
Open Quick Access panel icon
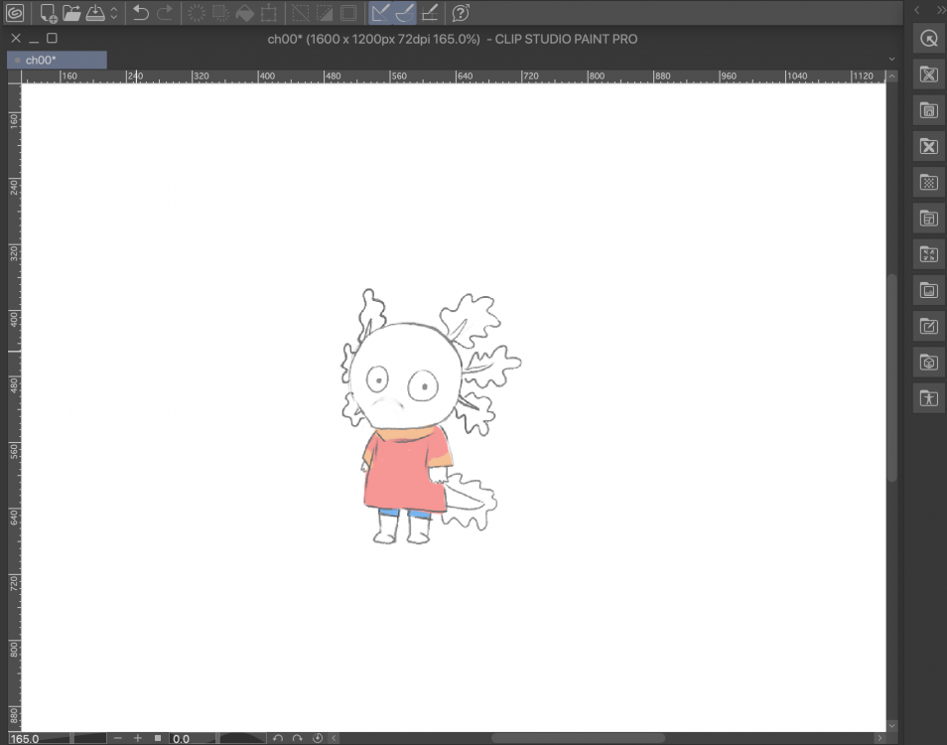(x=929, y=39)
